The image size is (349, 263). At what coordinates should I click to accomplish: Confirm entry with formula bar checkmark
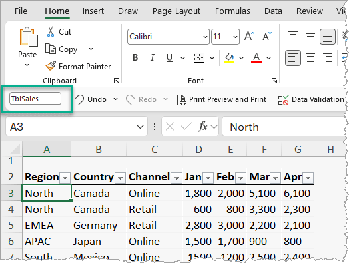186,127
